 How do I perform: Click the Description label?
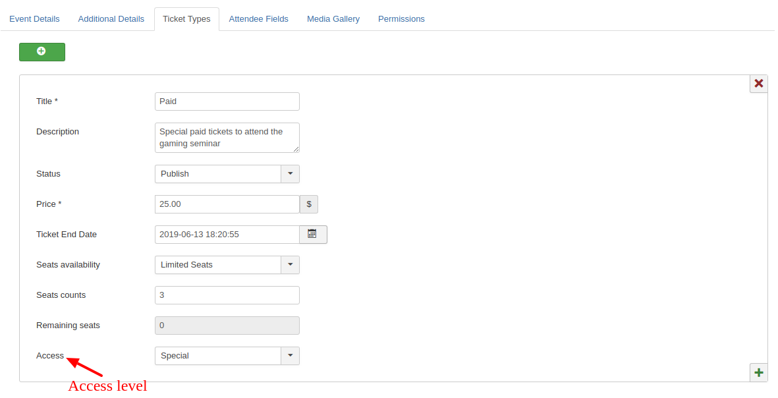[57, 132]
